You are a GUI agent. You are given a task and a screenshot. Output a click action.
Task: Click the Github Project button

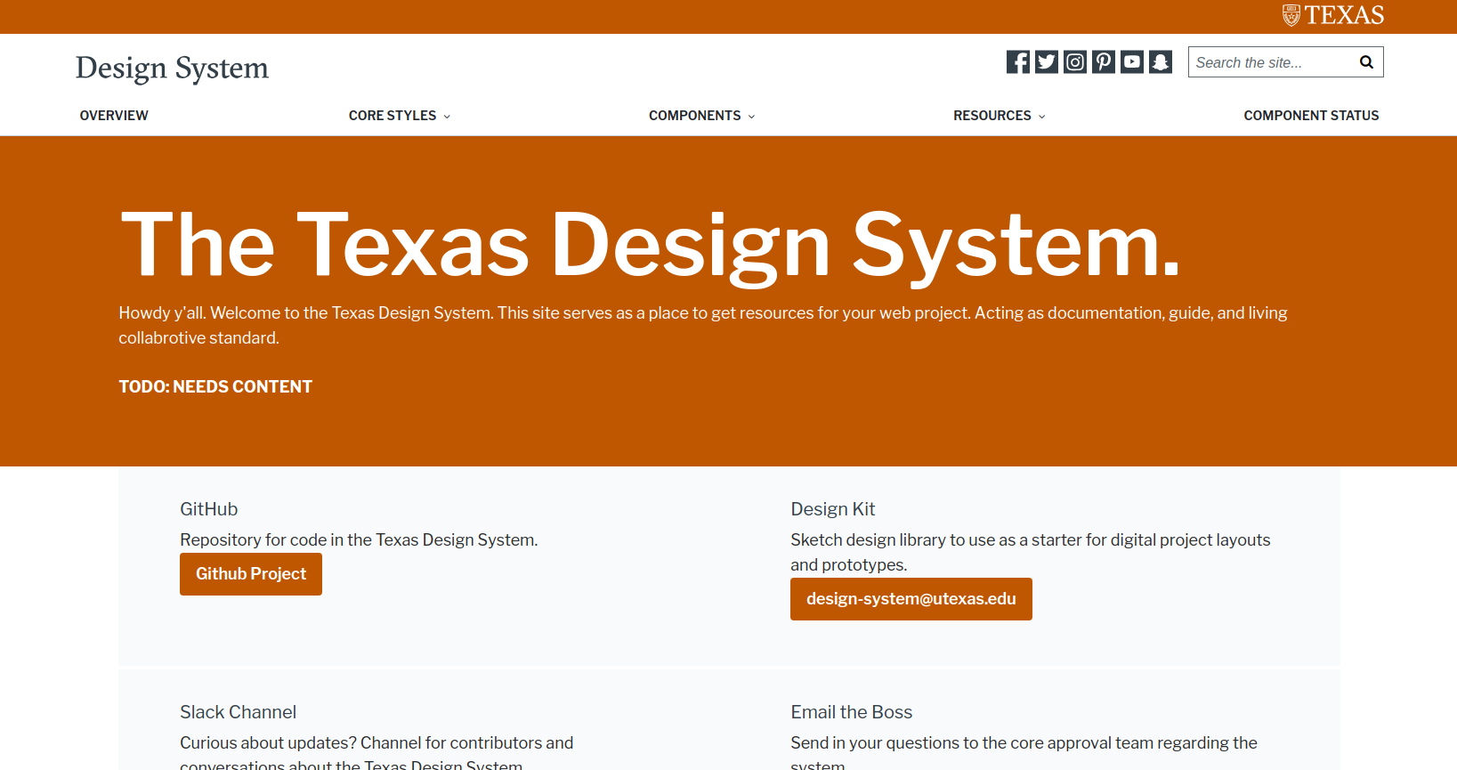point(251,574)
